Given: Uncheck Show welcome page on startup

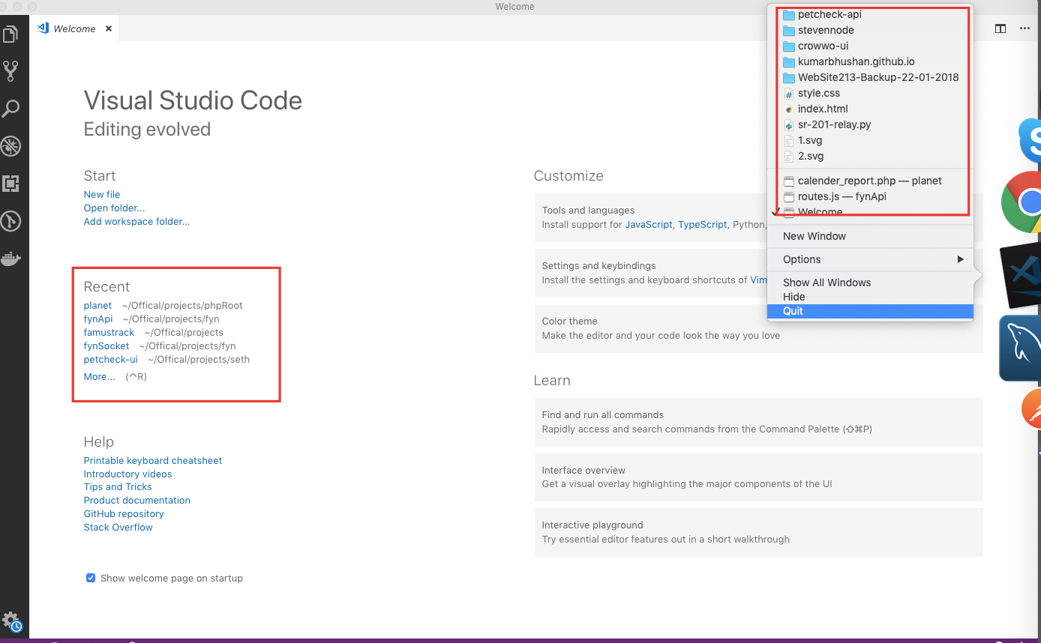Looking at the screenshot, I should (91, 578).
